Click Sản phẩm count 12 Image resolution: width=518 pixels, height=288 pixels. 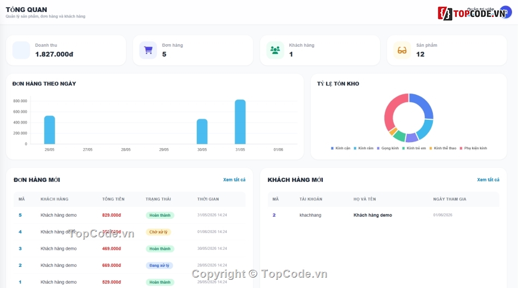click(420, 54)
